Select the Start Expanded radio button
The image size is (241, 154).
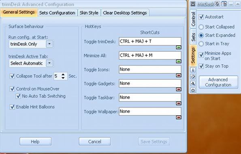click(201, 35)
